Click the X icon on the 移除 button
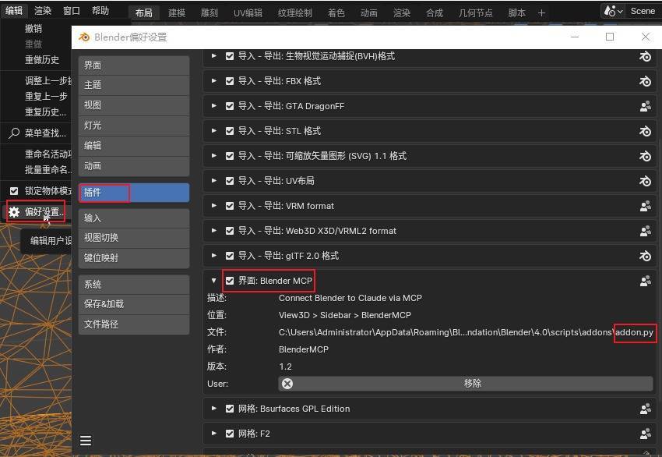Screen dimensions: 662x457 tap(287, 384)
